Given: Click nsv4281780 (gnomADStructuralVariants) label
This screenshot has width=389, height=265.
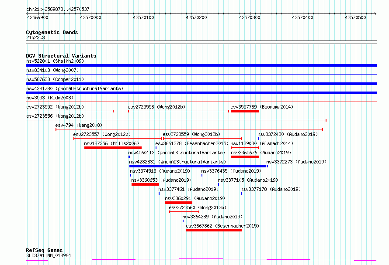Looking at the screenshot, I should pos(75,88).
